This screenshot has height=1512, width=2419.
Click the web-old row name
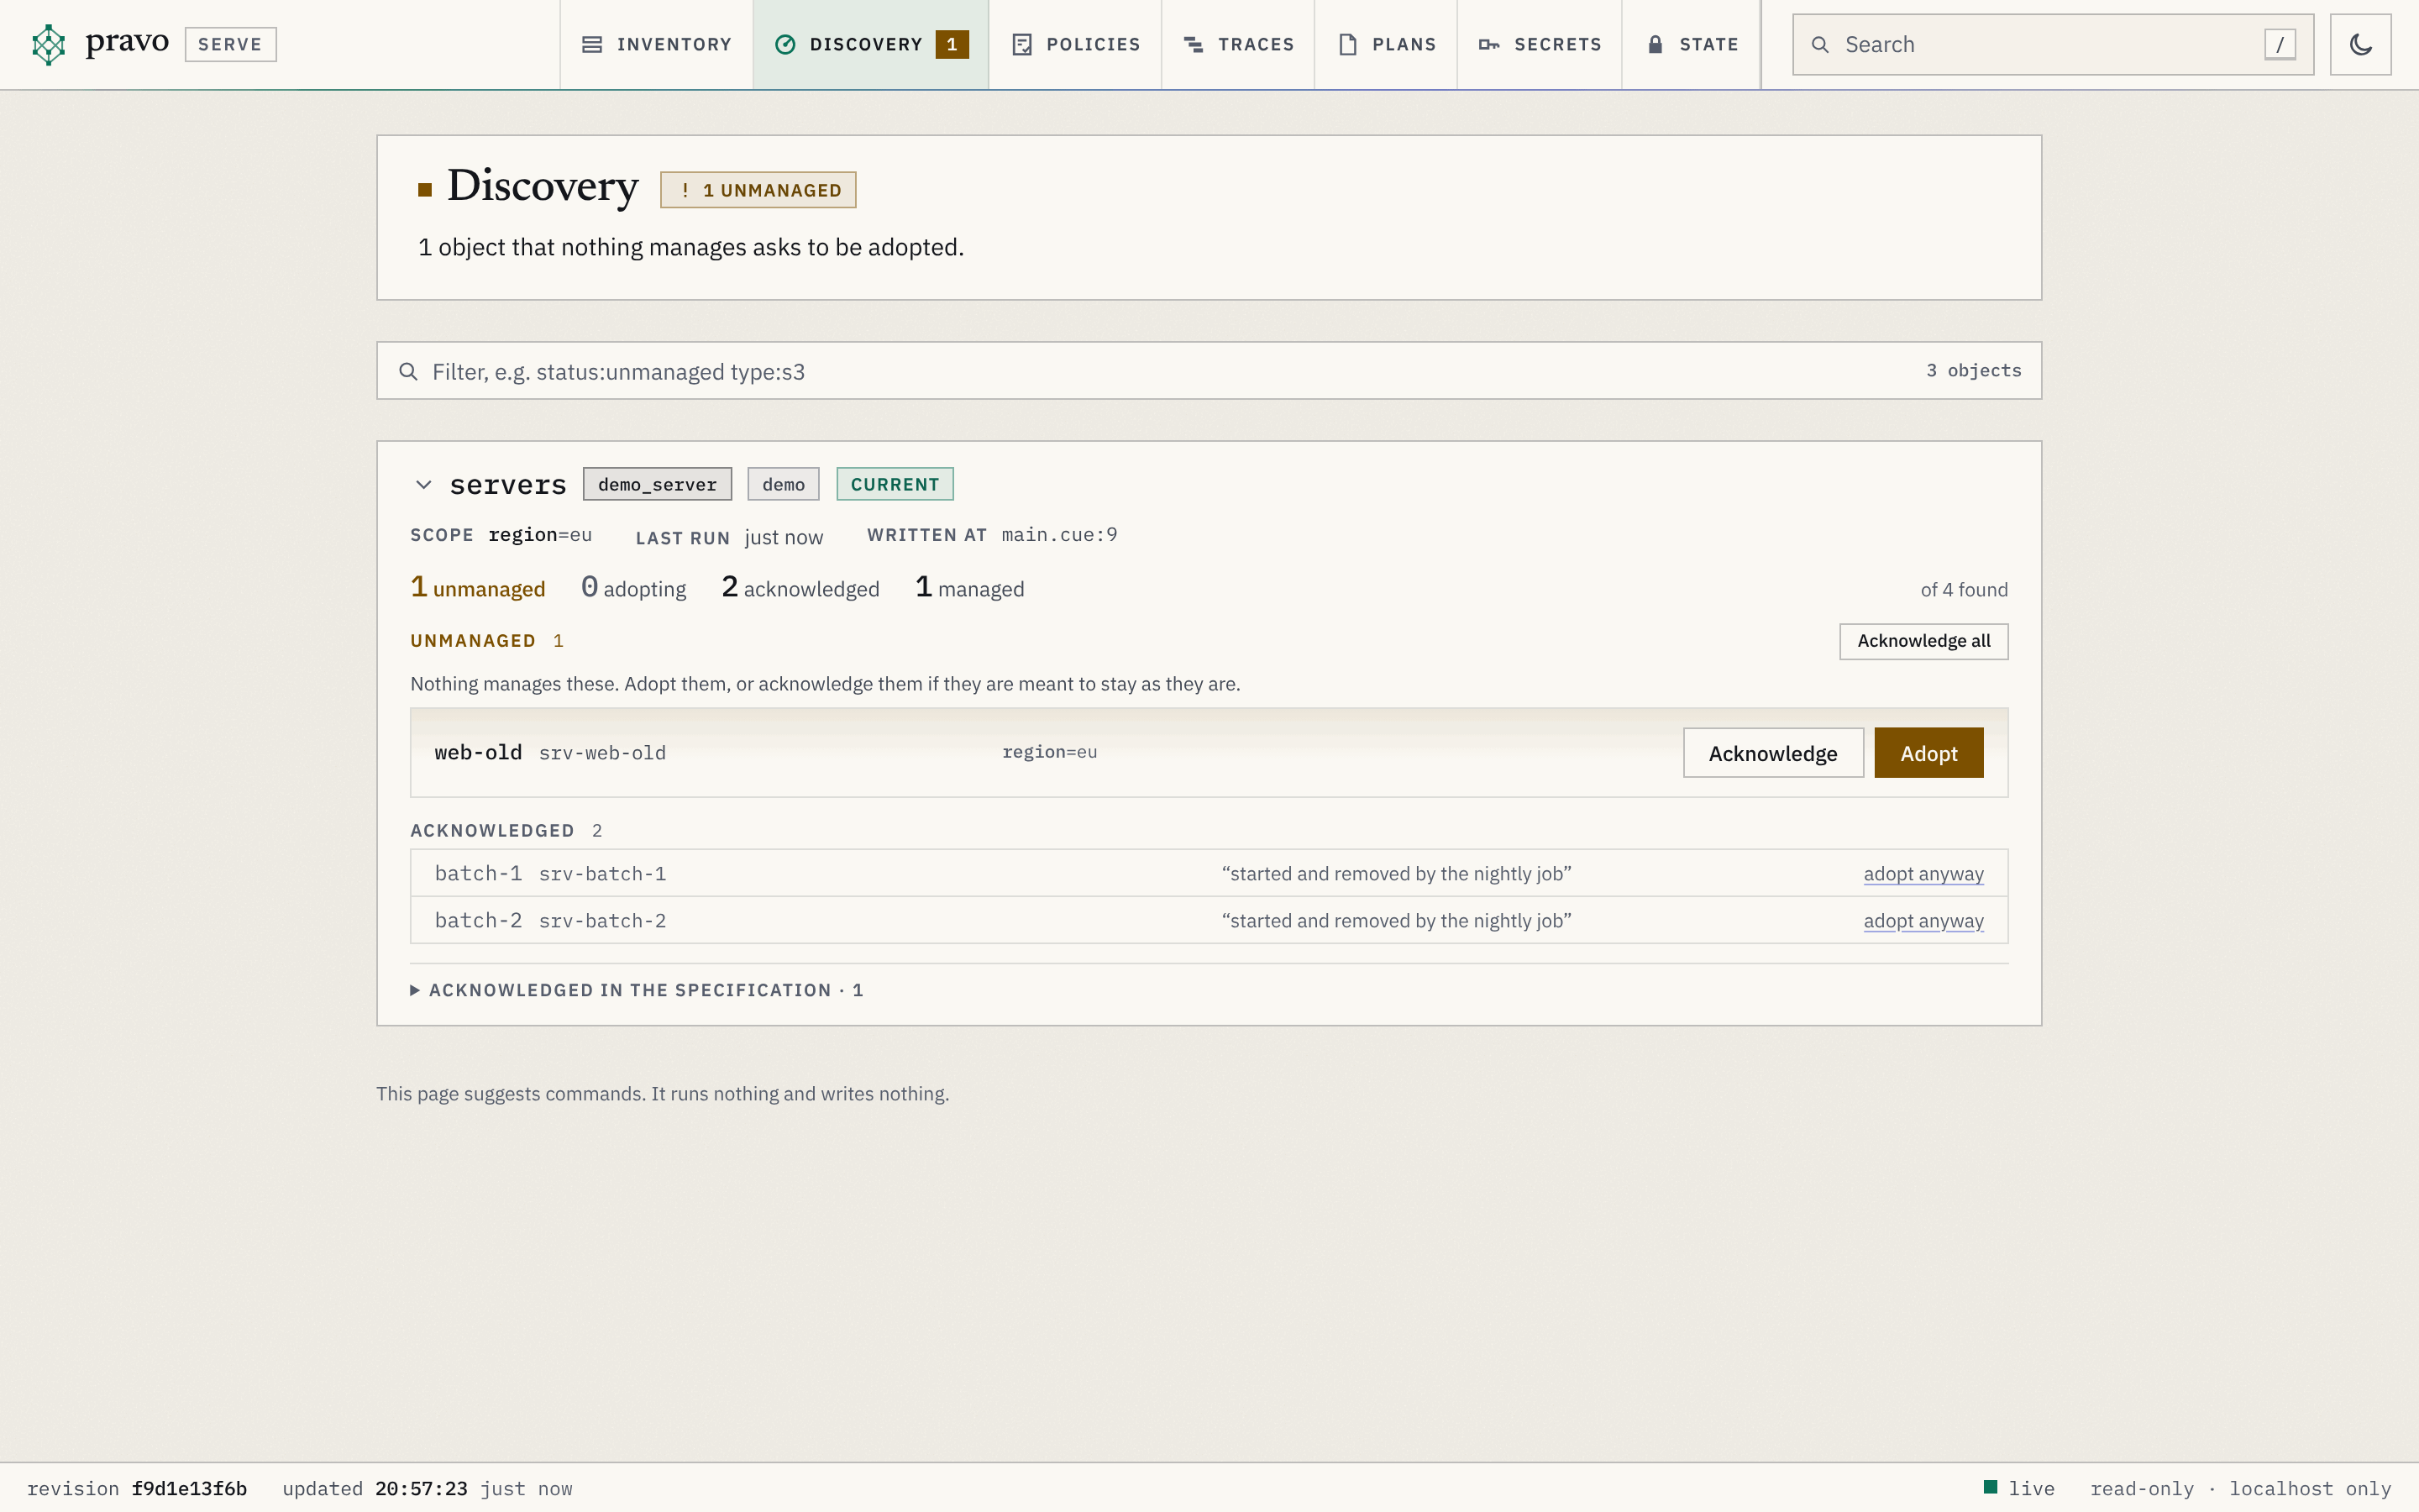tap(478, 753)
